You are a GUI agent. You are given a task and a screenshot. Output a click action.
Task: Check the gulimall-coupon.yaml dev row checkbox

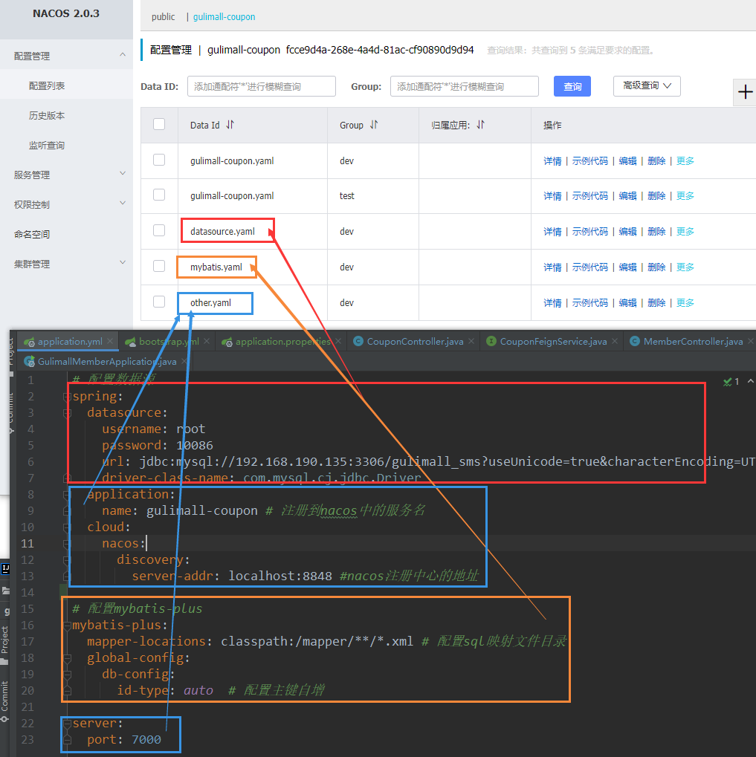pos(159,160)
